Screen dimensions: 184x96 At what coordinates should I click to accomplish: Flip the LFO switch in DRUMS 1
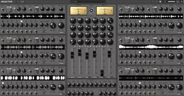click(30, 10)
